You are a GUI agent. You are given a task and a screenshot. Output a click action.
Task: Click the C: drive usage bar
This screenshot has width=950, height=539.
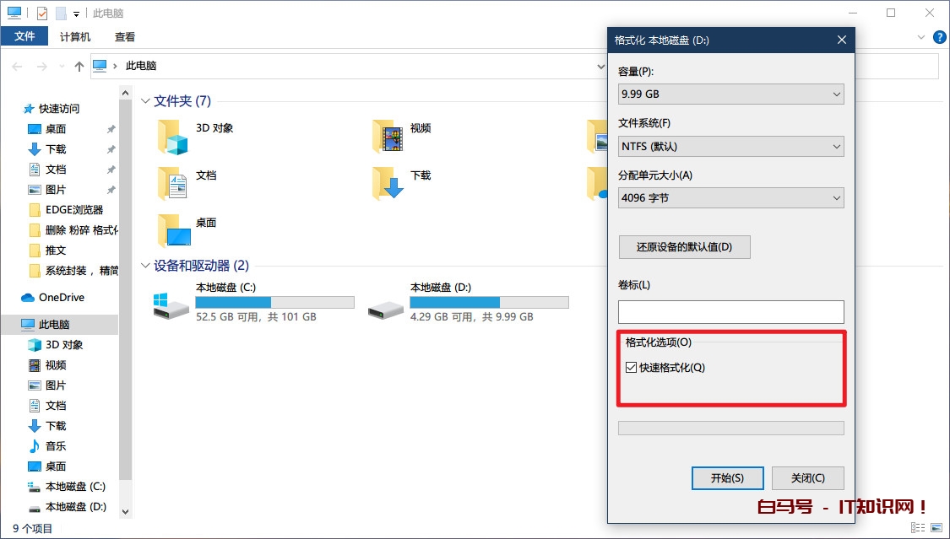pyautogui.click(x=274, y=303)
